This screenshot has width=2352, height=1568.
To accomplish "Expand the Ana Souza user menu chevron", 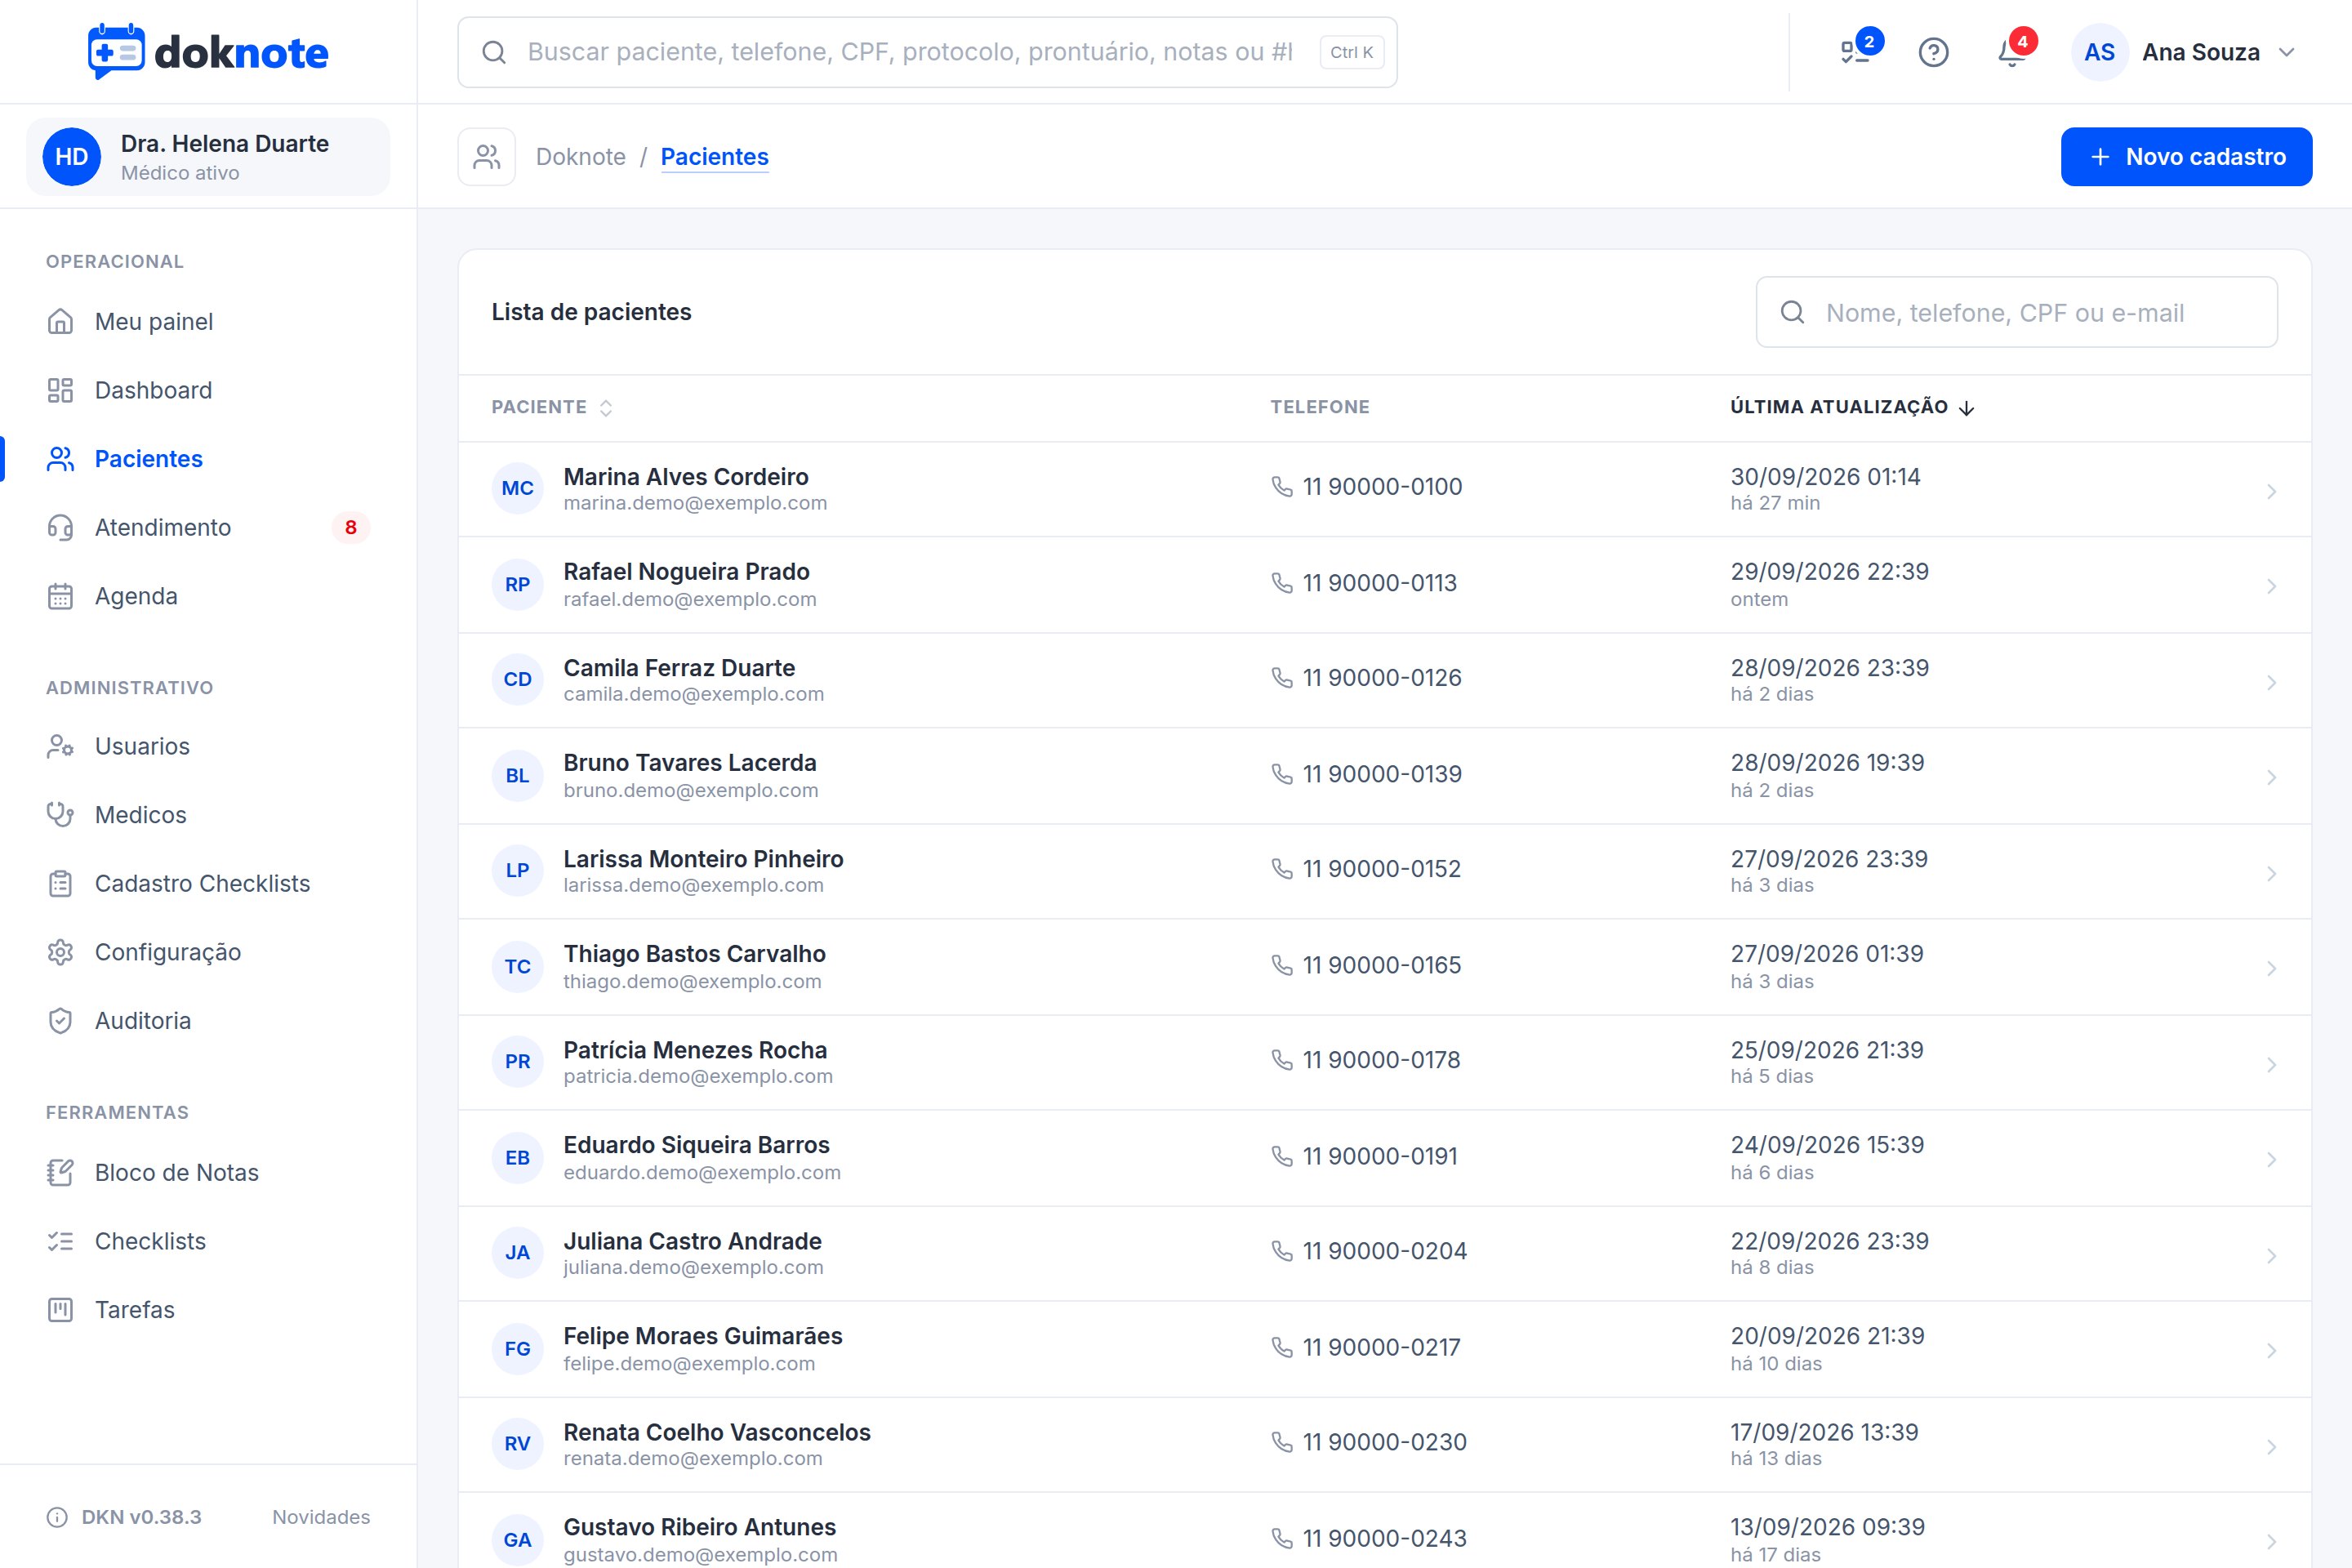I will click(2287, 52).
